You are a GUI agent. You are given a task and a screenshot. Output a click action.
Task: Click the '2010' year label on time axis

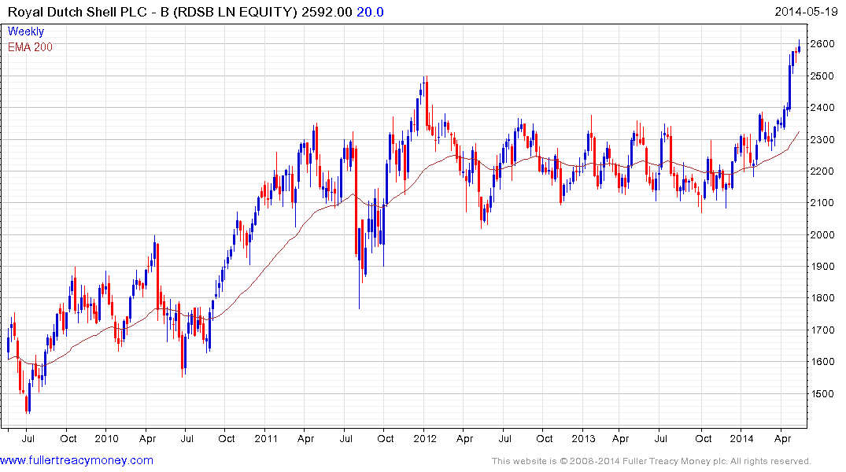(x=106, y=438)
